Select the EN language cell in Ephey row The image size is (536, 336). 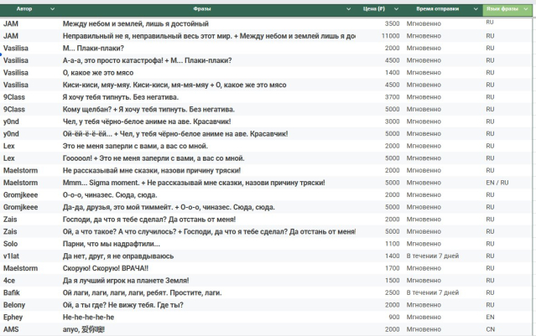coord(490,318)
